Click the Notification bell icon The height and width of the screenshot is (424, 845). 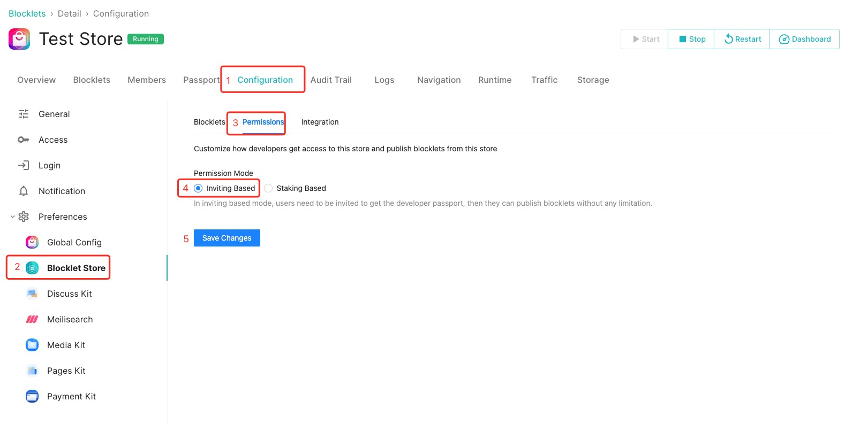click(24, 191)
